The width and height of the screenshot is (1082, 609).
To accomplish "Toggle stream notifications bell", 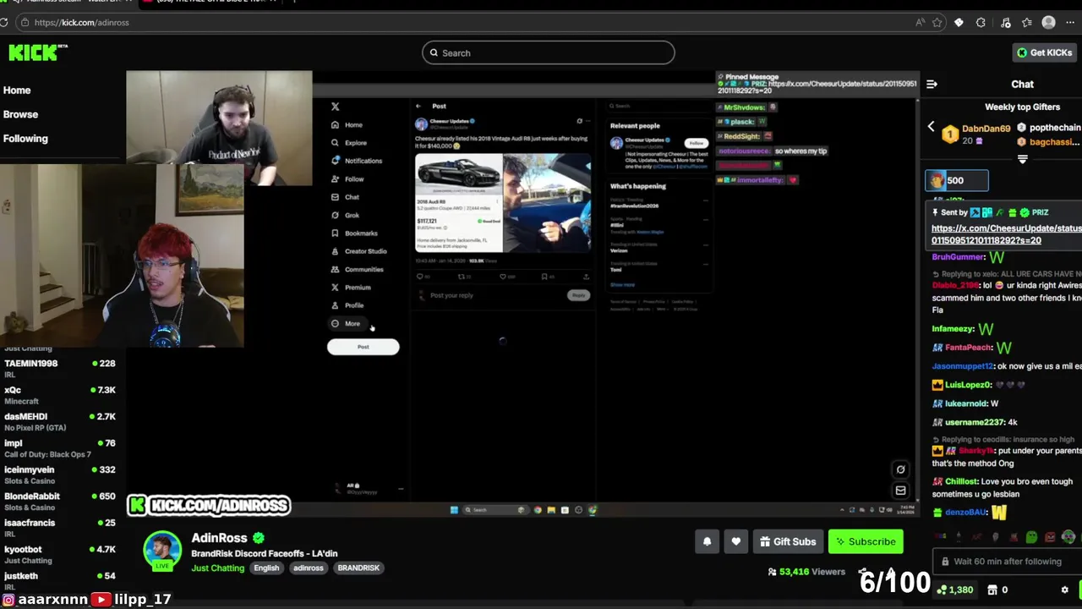I will pos(708,541).
